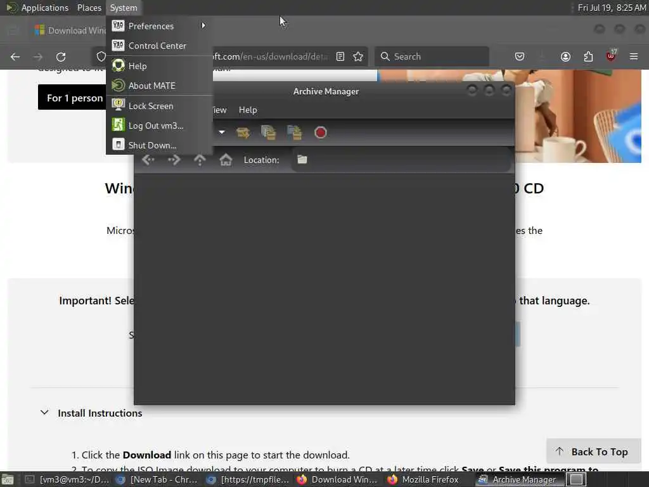Switch to vm3@vm3 terminal taskbar item
This screenshot has width=649, height=487.
click(x=67, y=479)
